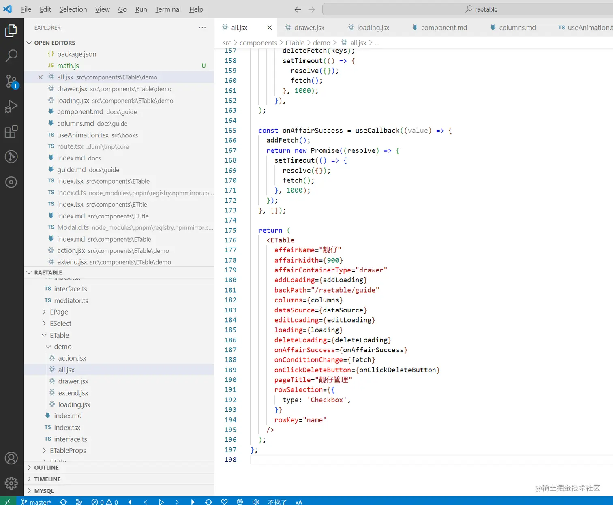Image resolution: width=613 pixels, height=505 pixels.
Task: Click master branch in status bar
Action: [36, 502]
